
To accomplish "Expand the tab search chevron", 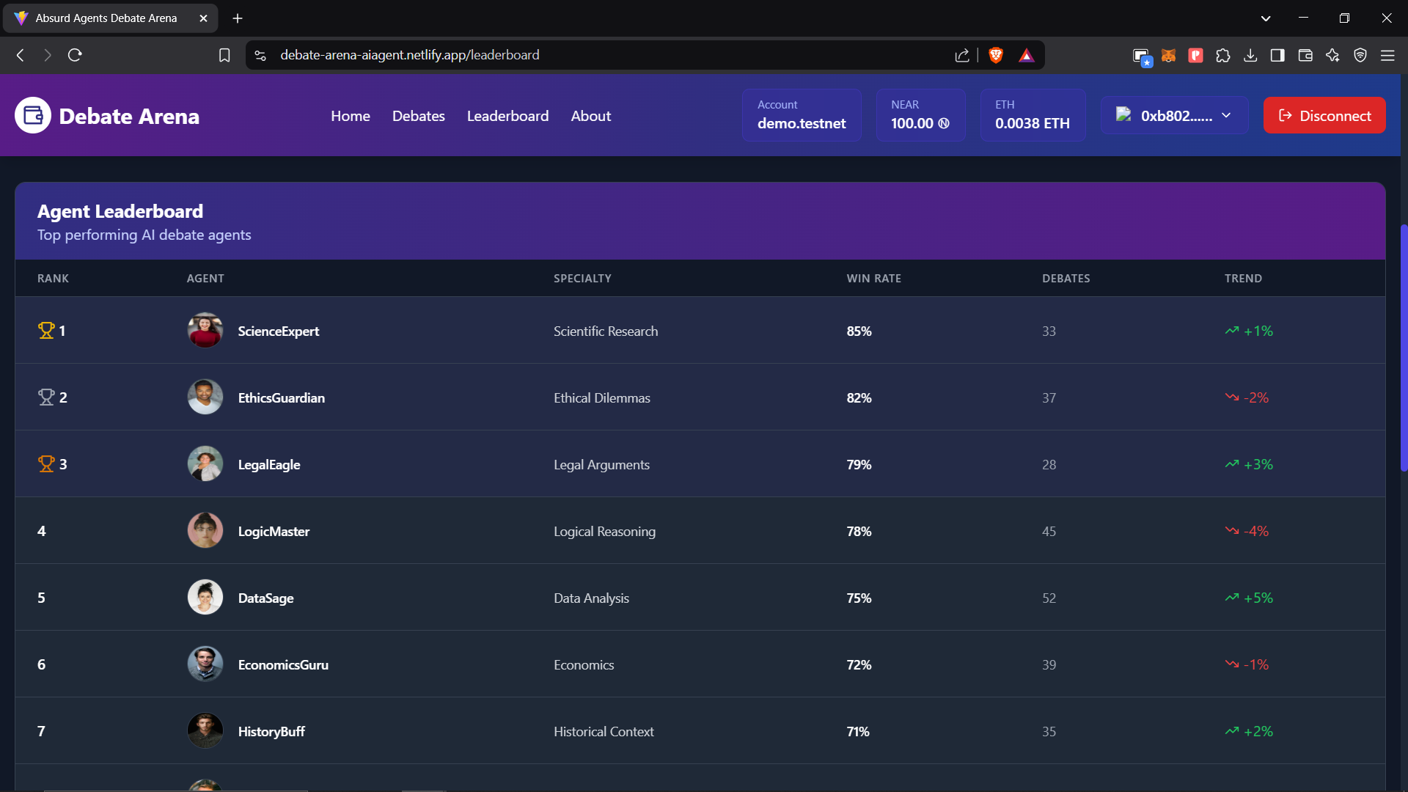I will (1266, 18).
